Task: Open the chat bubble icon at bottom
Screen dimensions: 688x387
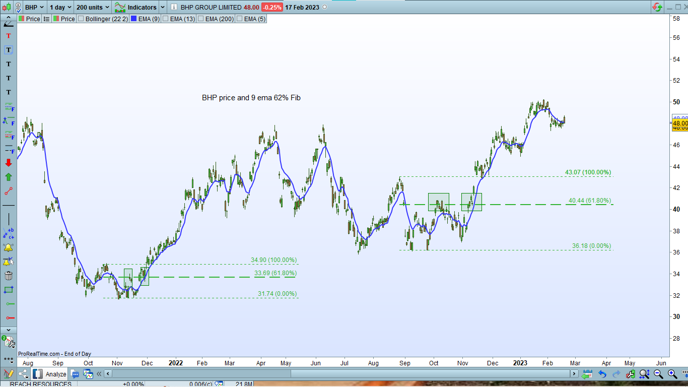Action: pos(75,374)
